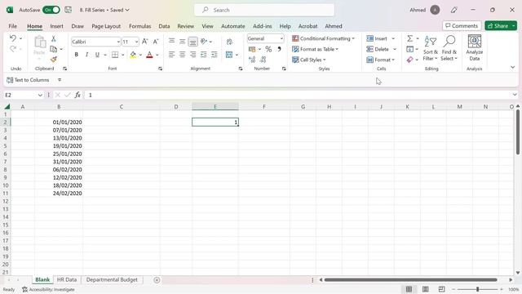Switch to the Formulas tab

point(139,26)
